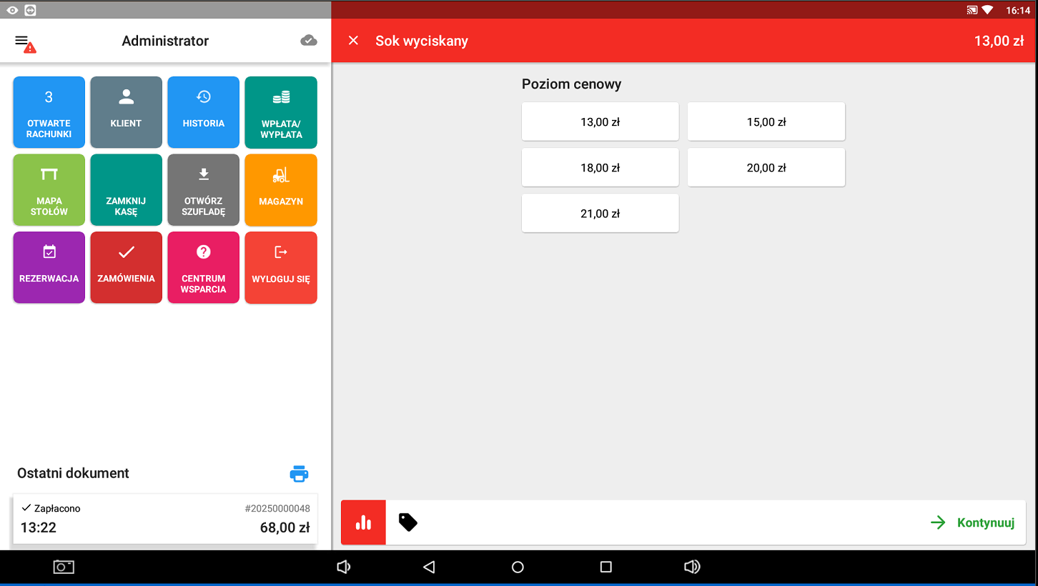1038x586 pixels.
Task: Click the Wyloguj się logout tile
Action: click(281, 267)
